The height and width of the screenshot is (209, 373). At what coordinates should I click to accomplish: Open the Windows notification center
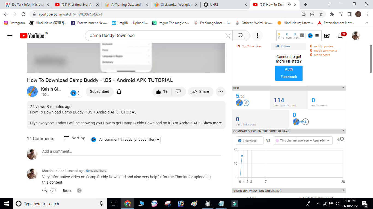[365, 204]
